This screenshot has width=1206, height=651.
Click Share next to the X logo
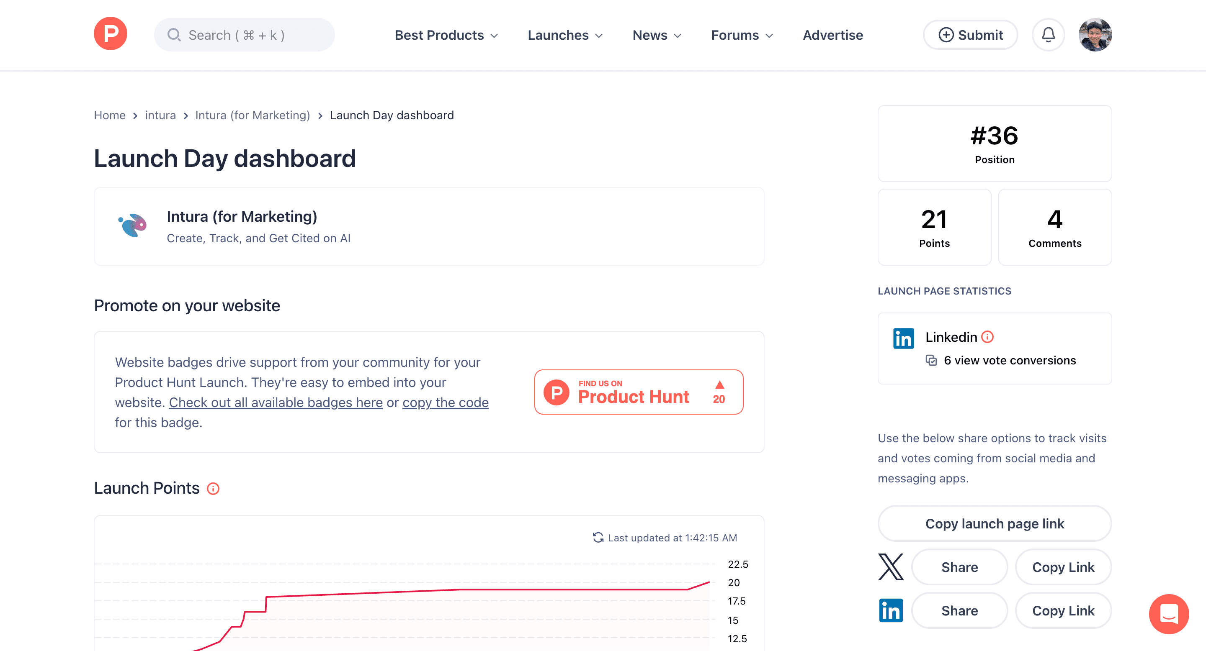pyautogui.click(x=959, y=567)
